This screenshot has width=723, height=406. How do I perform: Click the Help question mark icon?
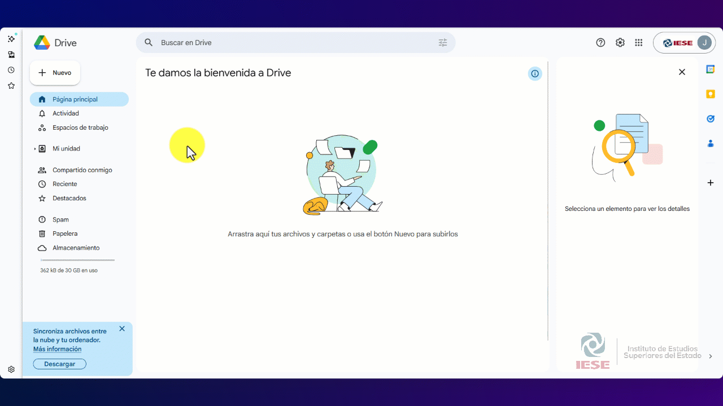coord(600,42)
